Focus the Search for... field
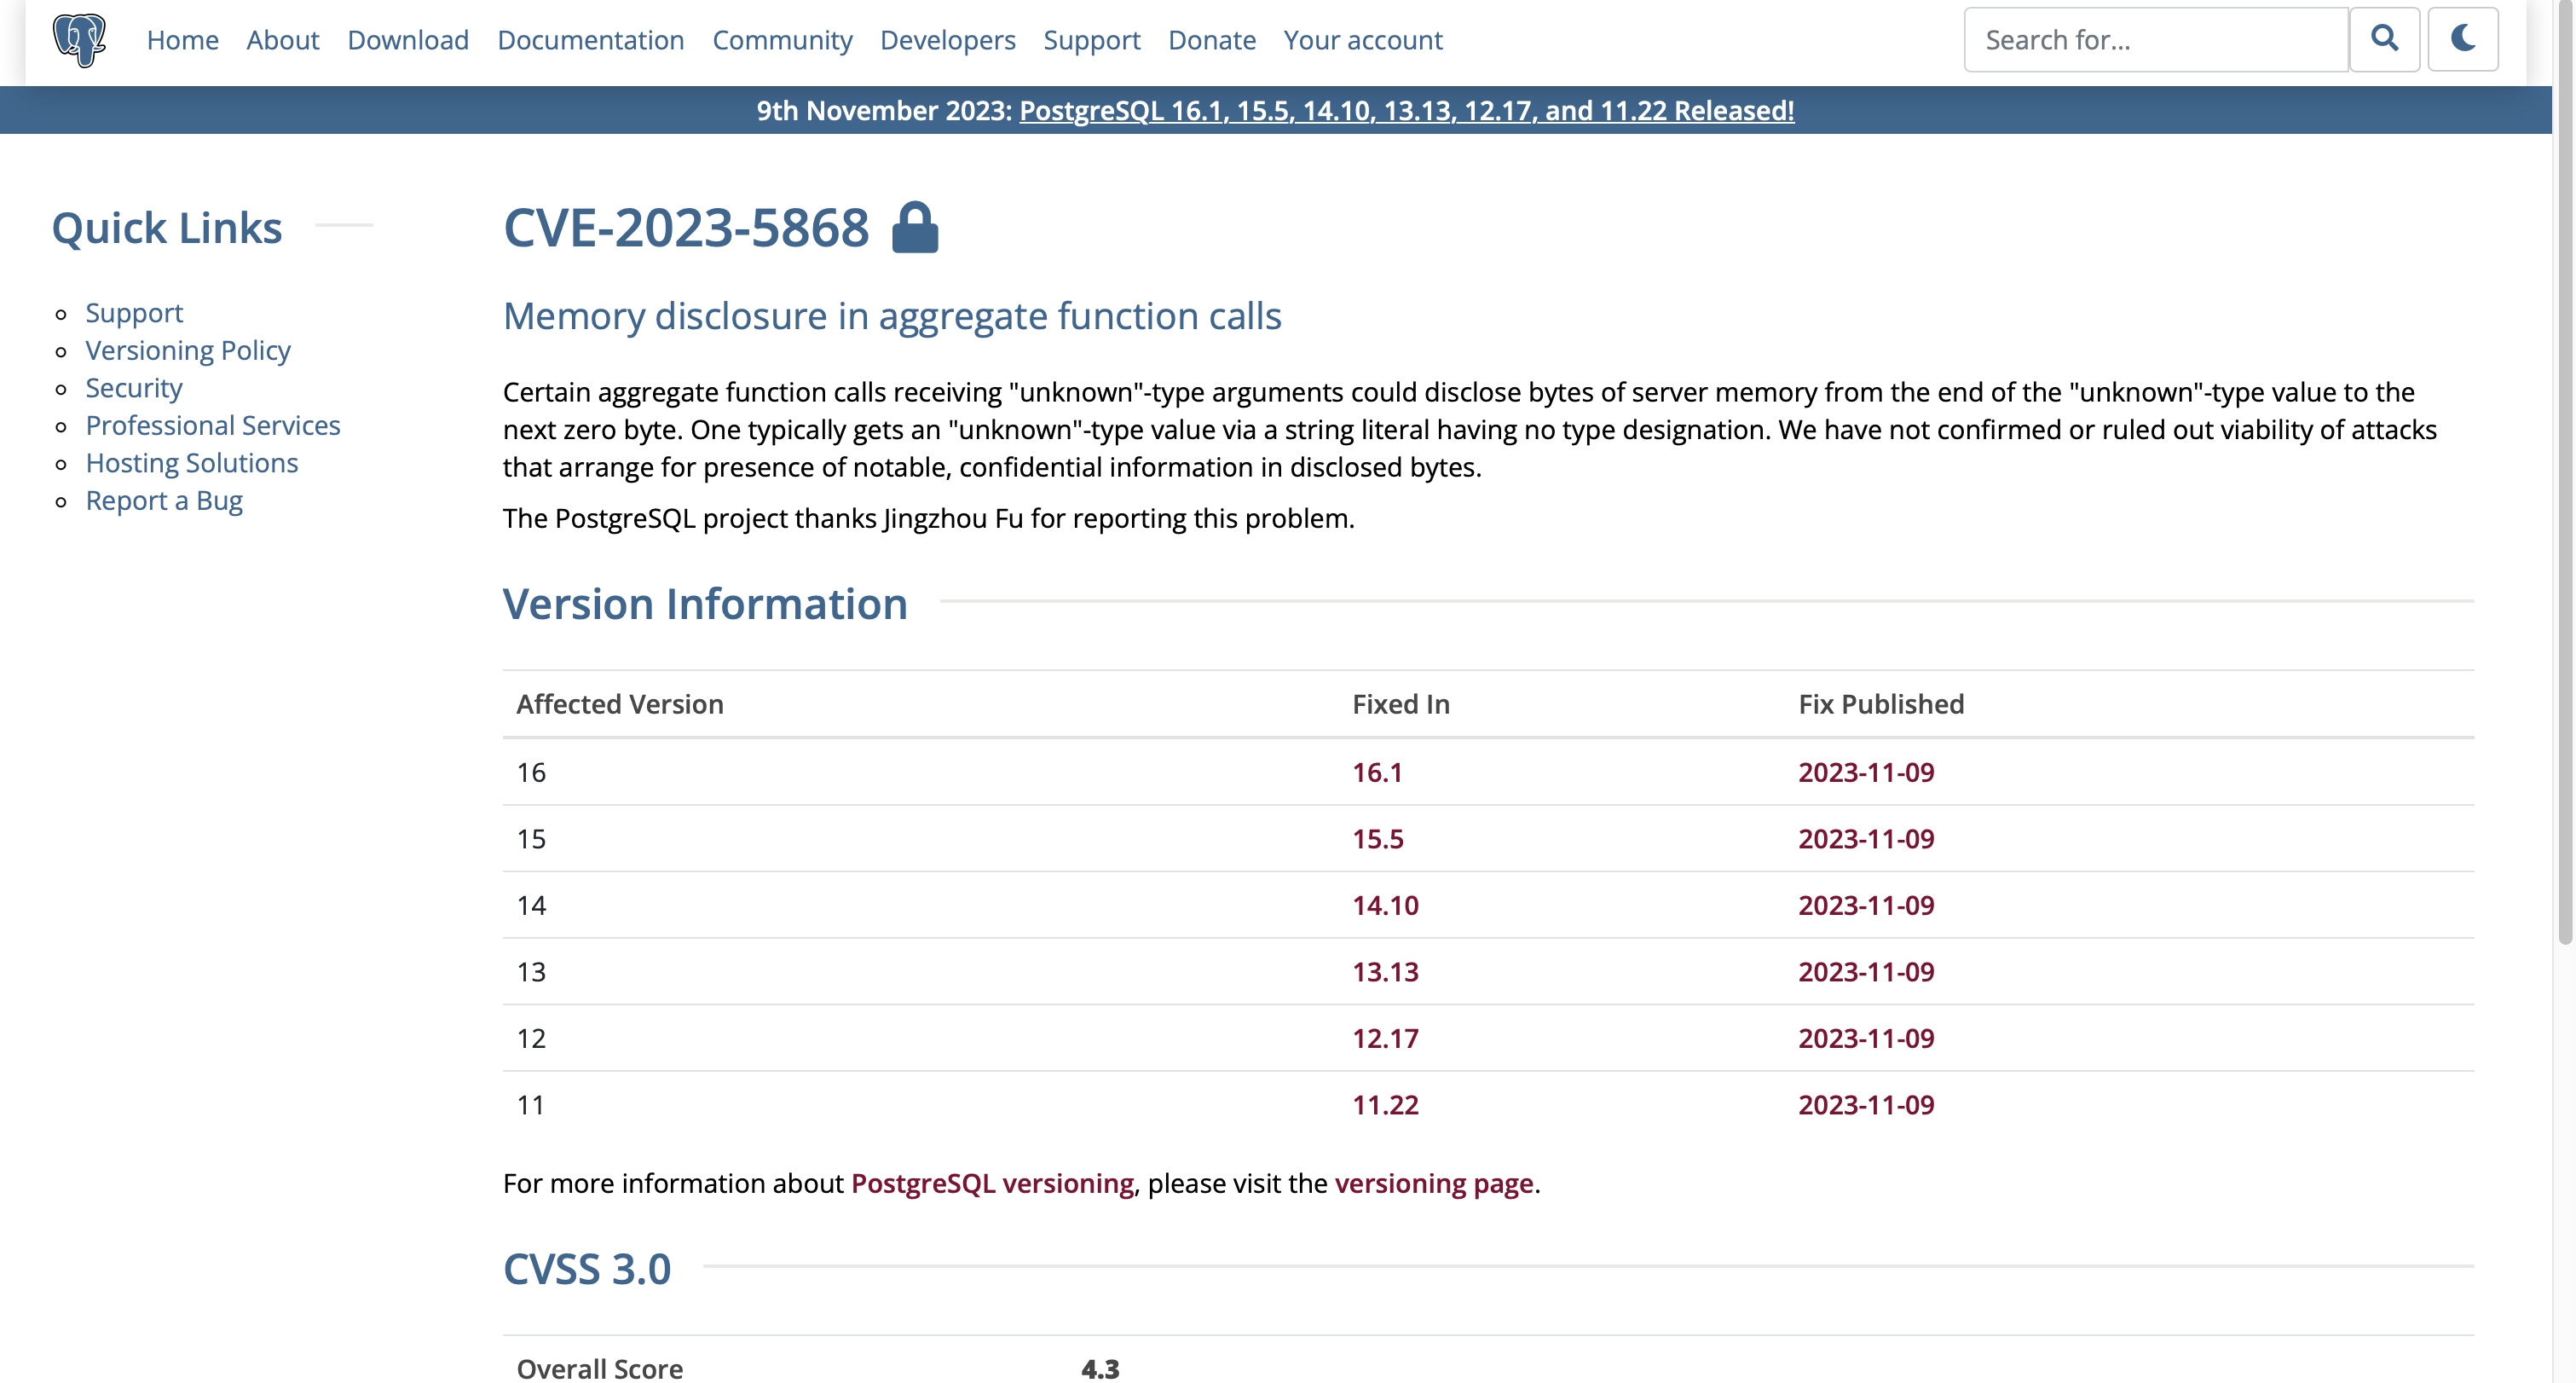 pyautogui.click(x=2156, y=39)
